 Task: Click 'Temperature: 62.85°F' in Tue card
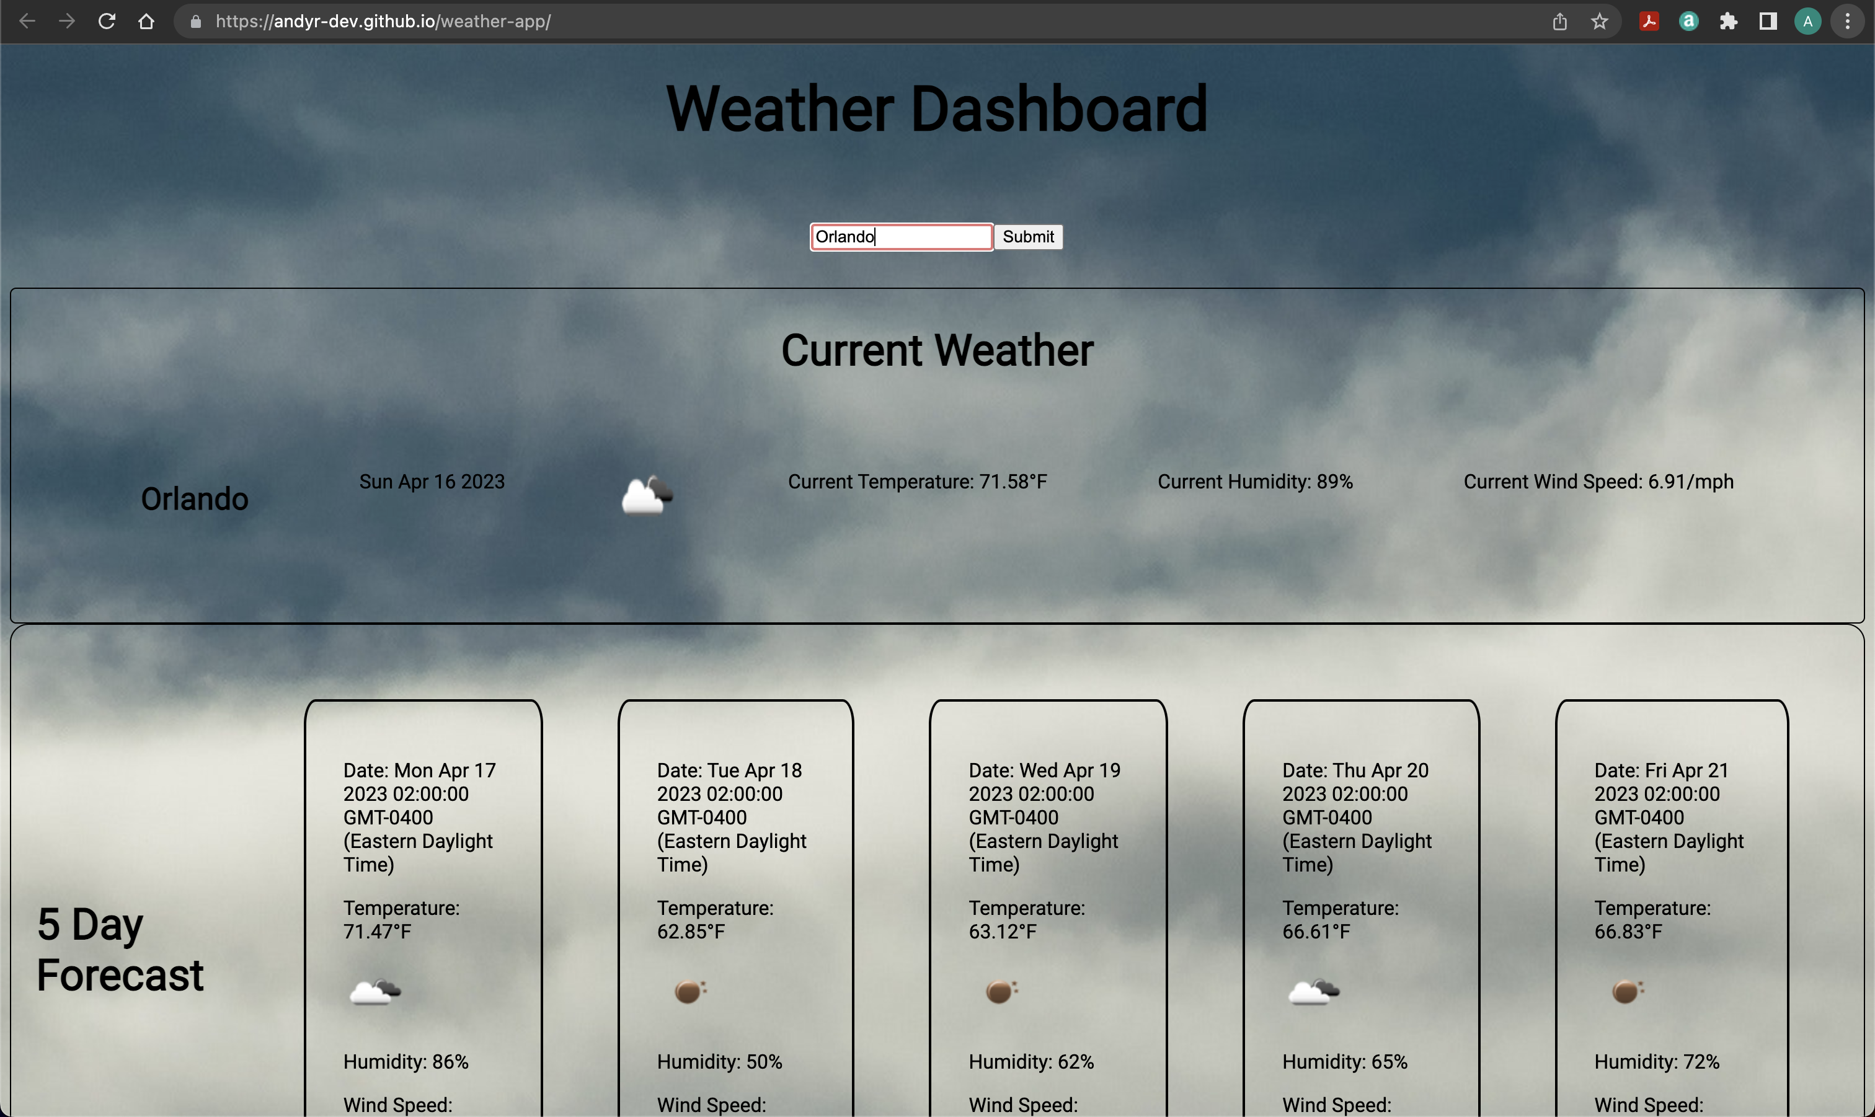(715, 920)
